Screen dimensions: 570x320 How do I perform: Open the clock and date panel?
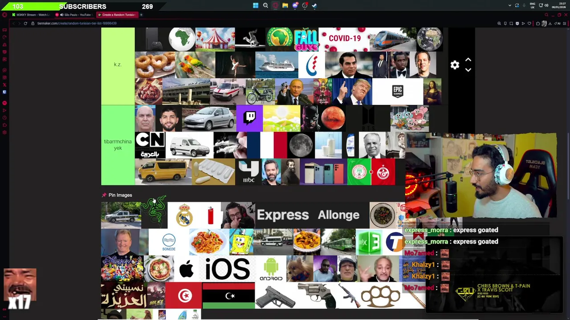tap(559, 6)
